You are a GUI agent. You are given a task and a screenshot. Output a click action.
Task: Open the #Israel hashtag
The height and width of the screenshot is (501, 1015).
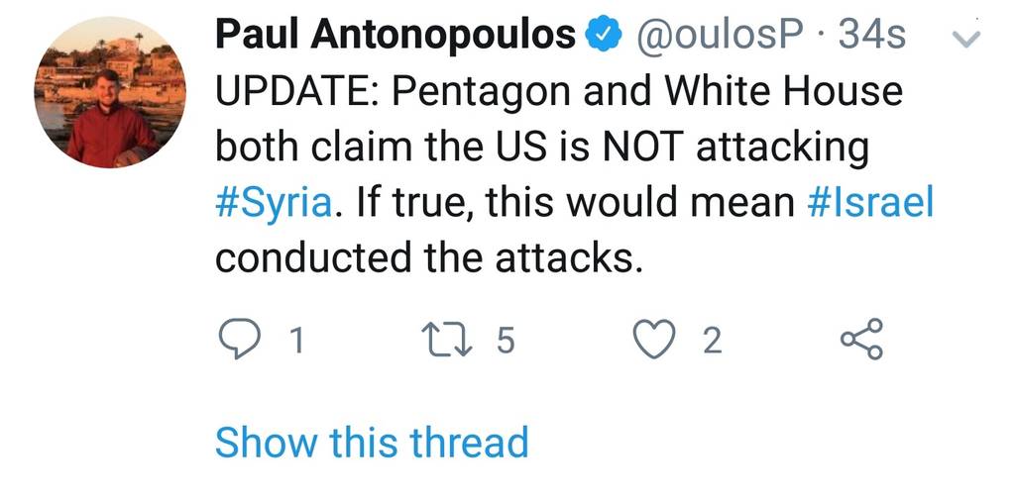point(867,203)
